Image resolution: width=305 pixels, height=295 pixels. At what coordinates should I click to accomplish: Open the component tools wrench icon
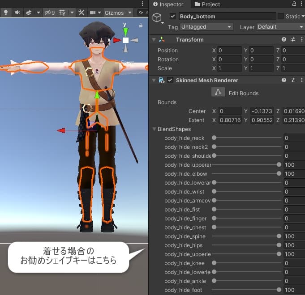click(x=81, y=13)
